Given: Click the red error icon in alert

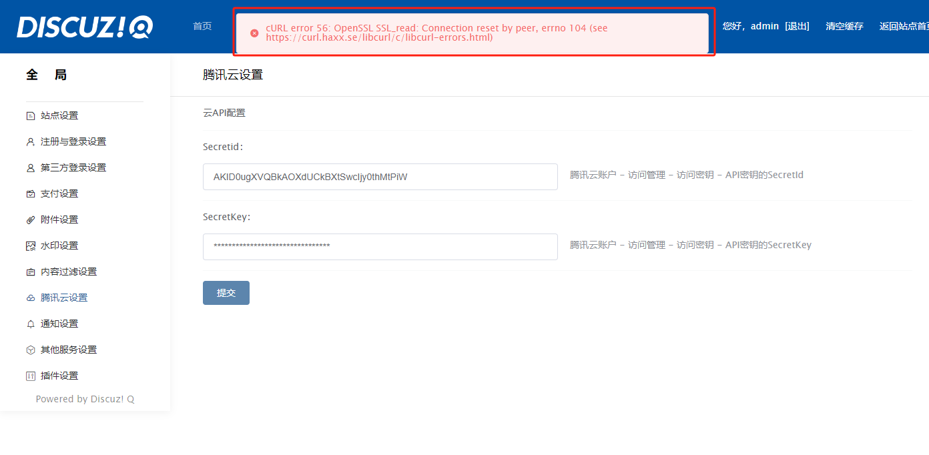Looking at the screenshot, I should coord(254,33).
